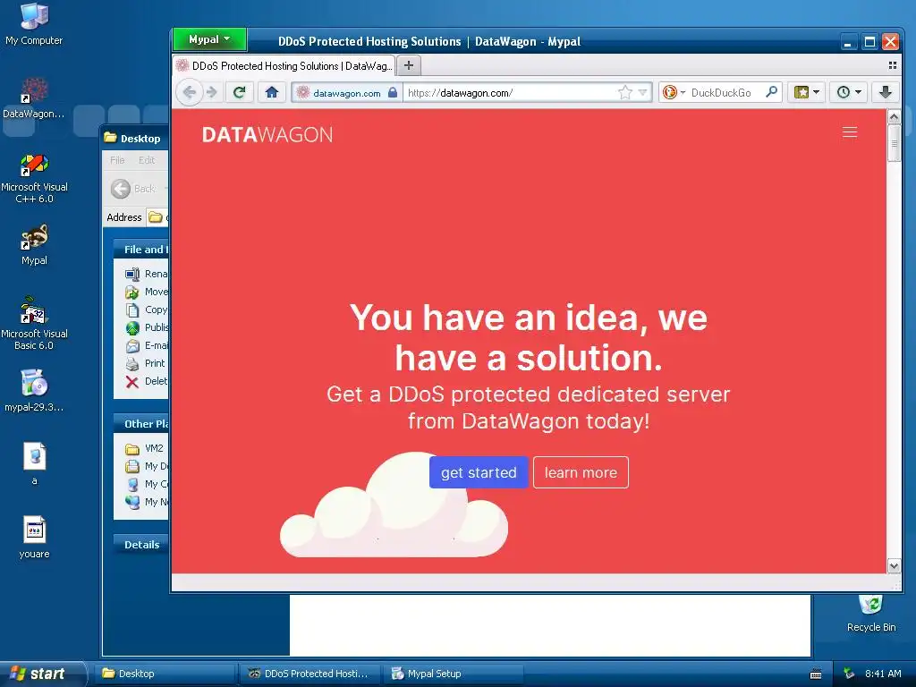The image size is (916, 687).
Task: Click the learn more button
Action: 581,472
